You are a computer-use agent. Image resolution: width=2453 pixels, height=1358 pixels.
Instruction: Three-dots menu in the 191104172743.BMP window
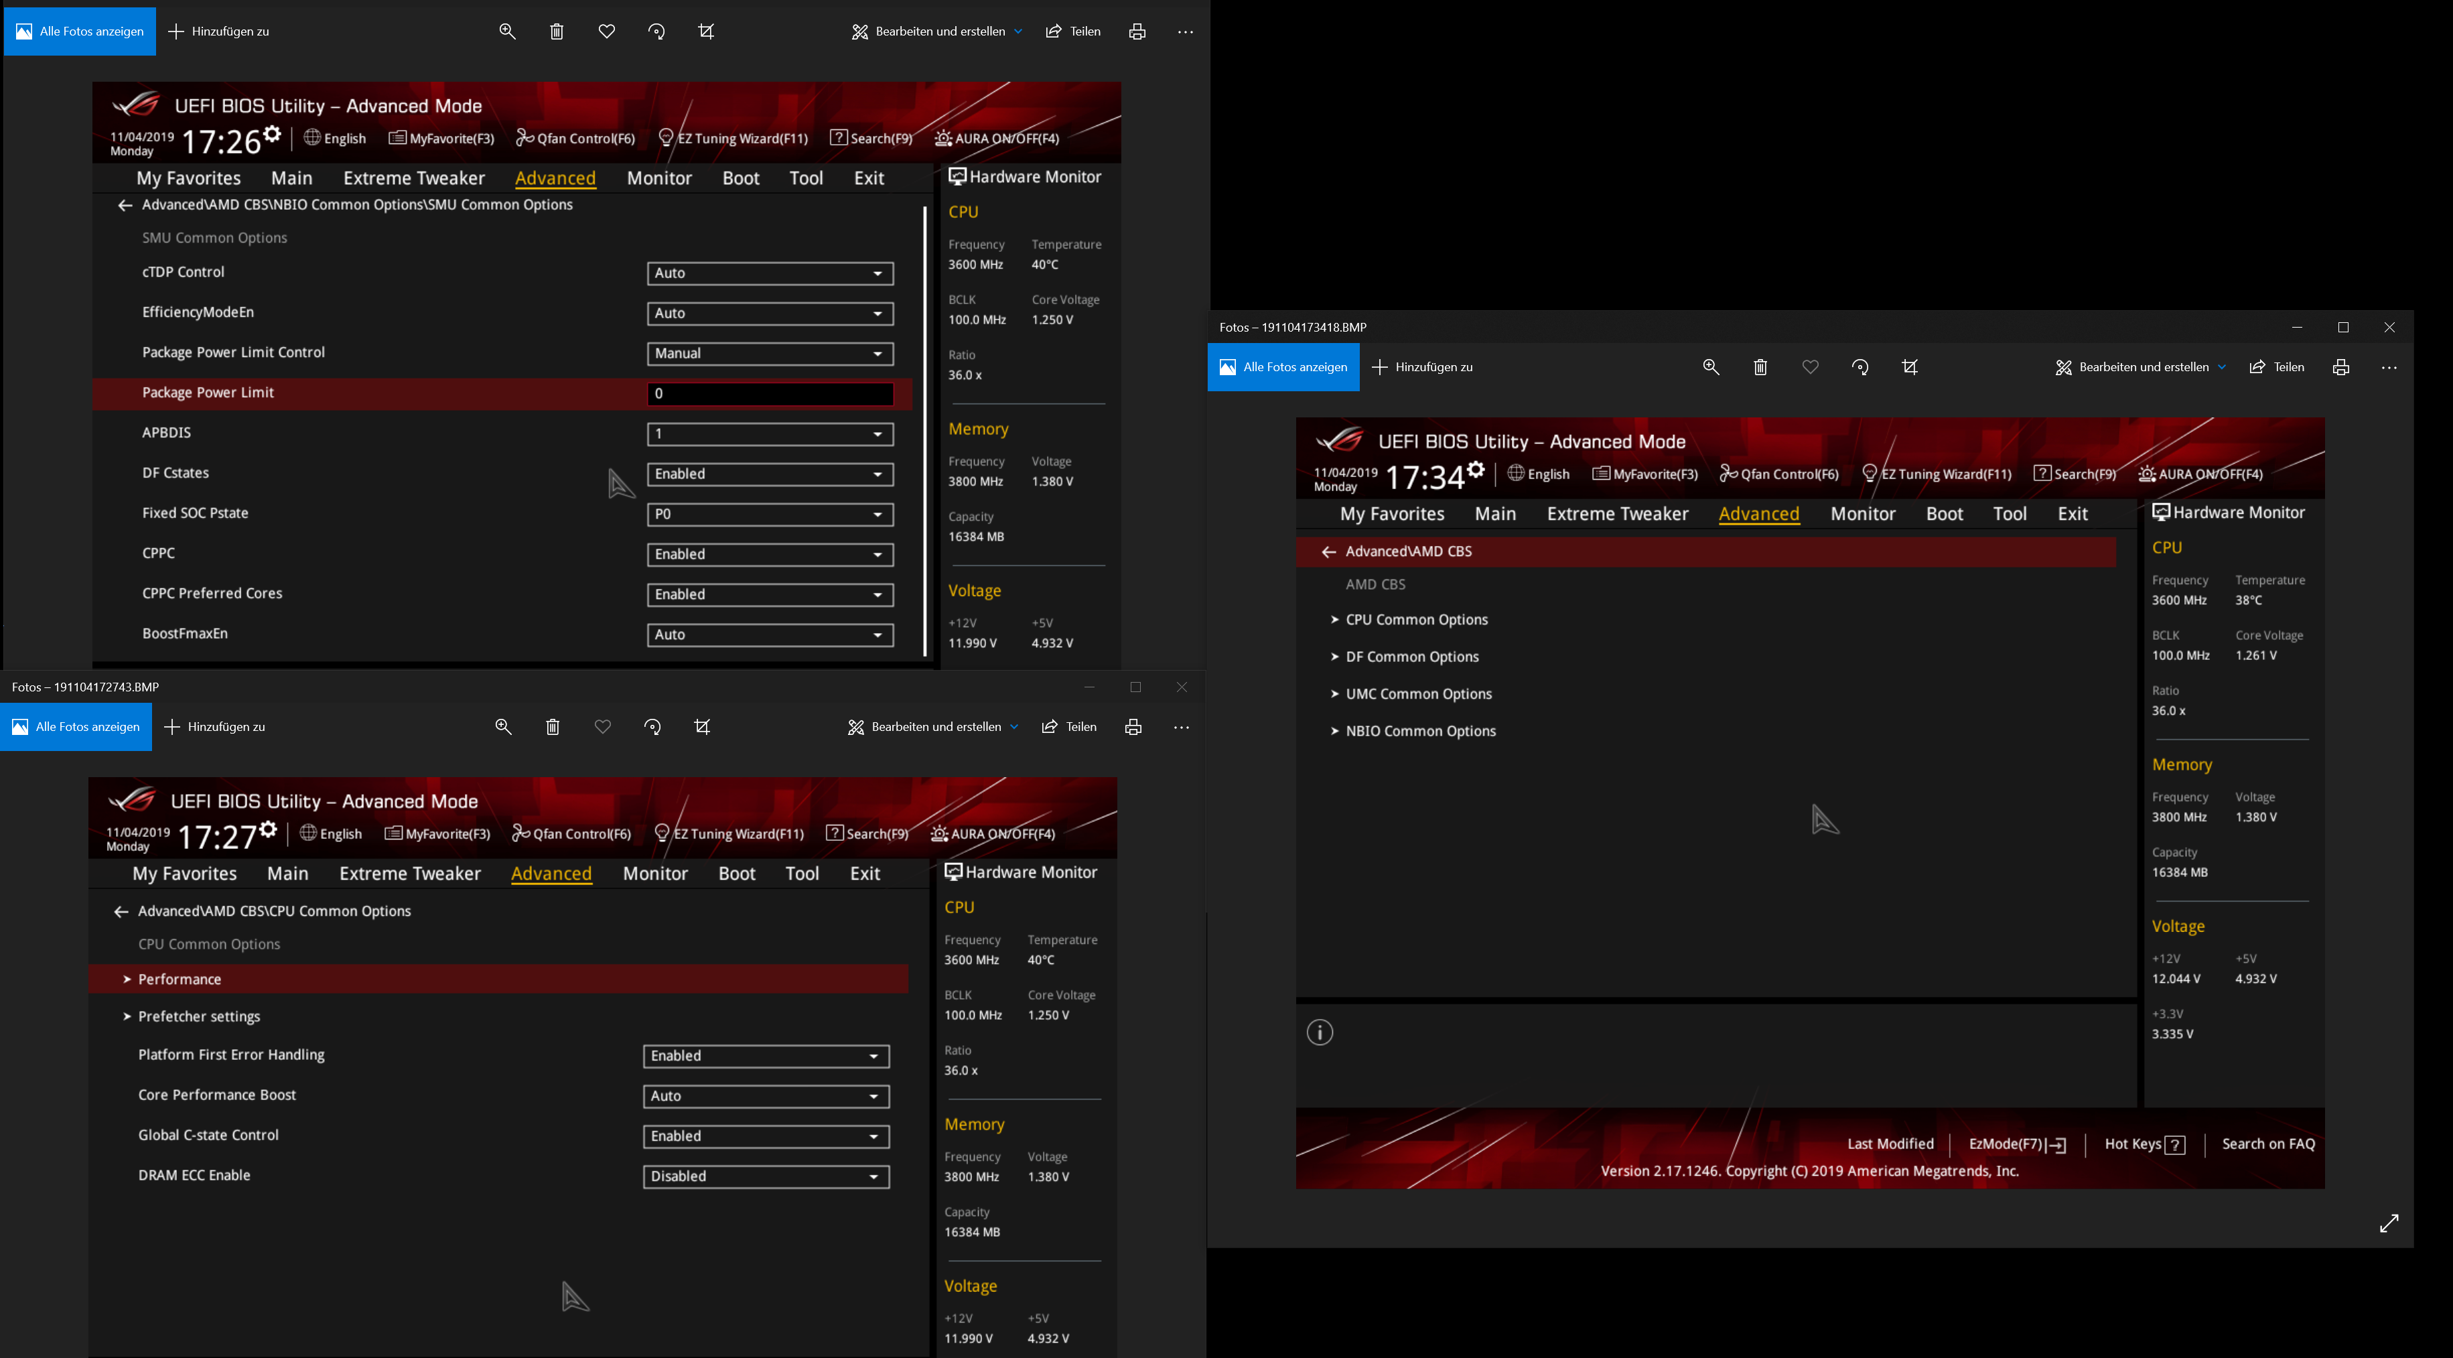click(x=1182, y=727)
